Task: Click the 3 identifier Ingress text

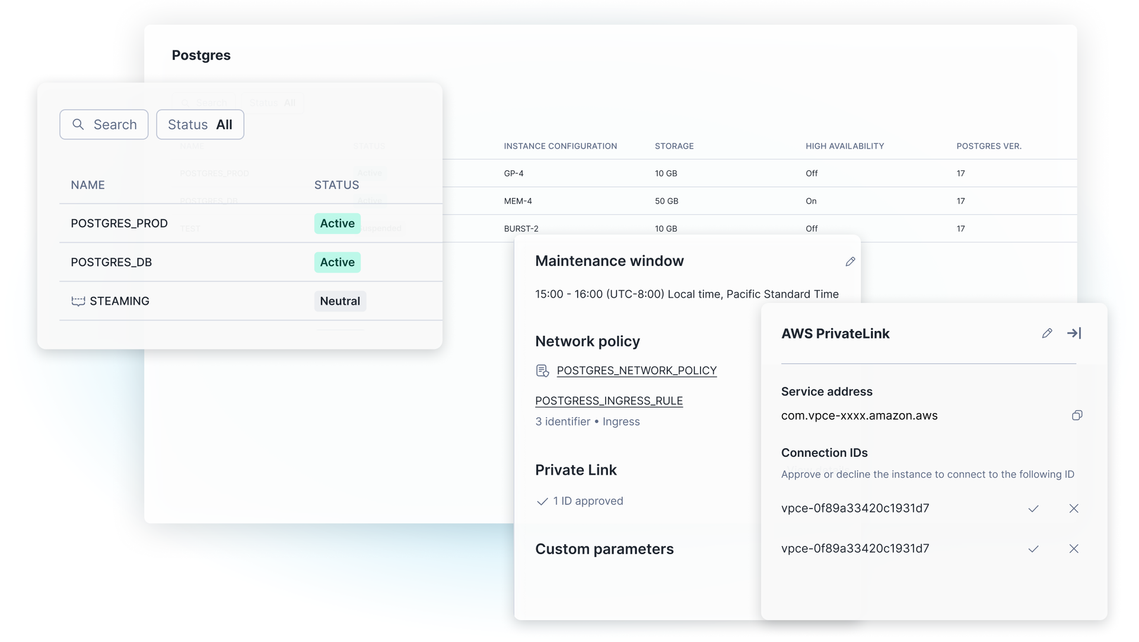Action: click(587, 422)
